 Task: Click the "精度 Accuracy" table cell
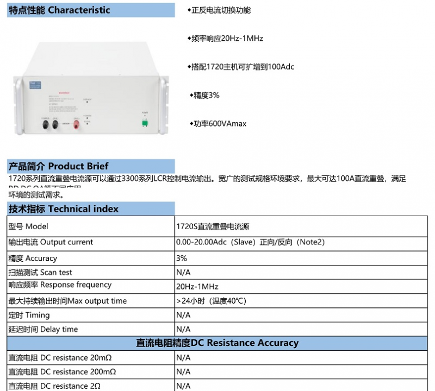pyautogui.click(x=91, y=258)
